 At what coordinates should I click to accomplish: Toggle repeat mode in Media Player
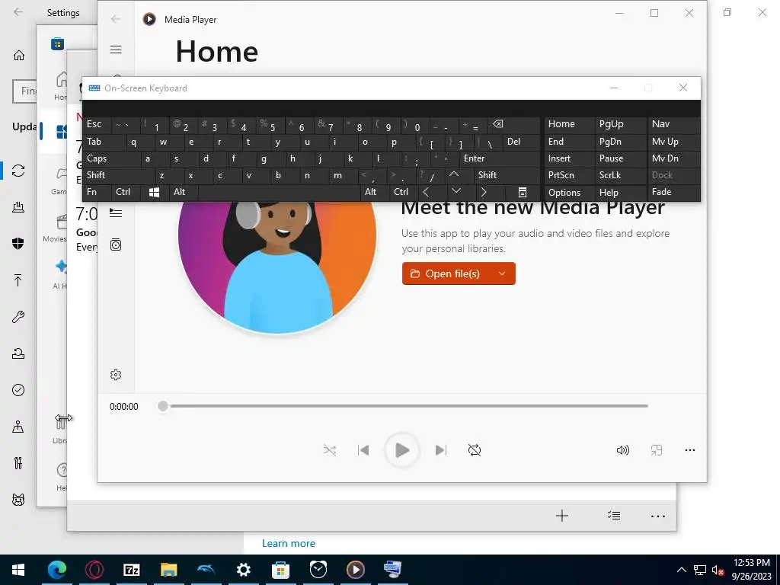(x=475, y=451)
